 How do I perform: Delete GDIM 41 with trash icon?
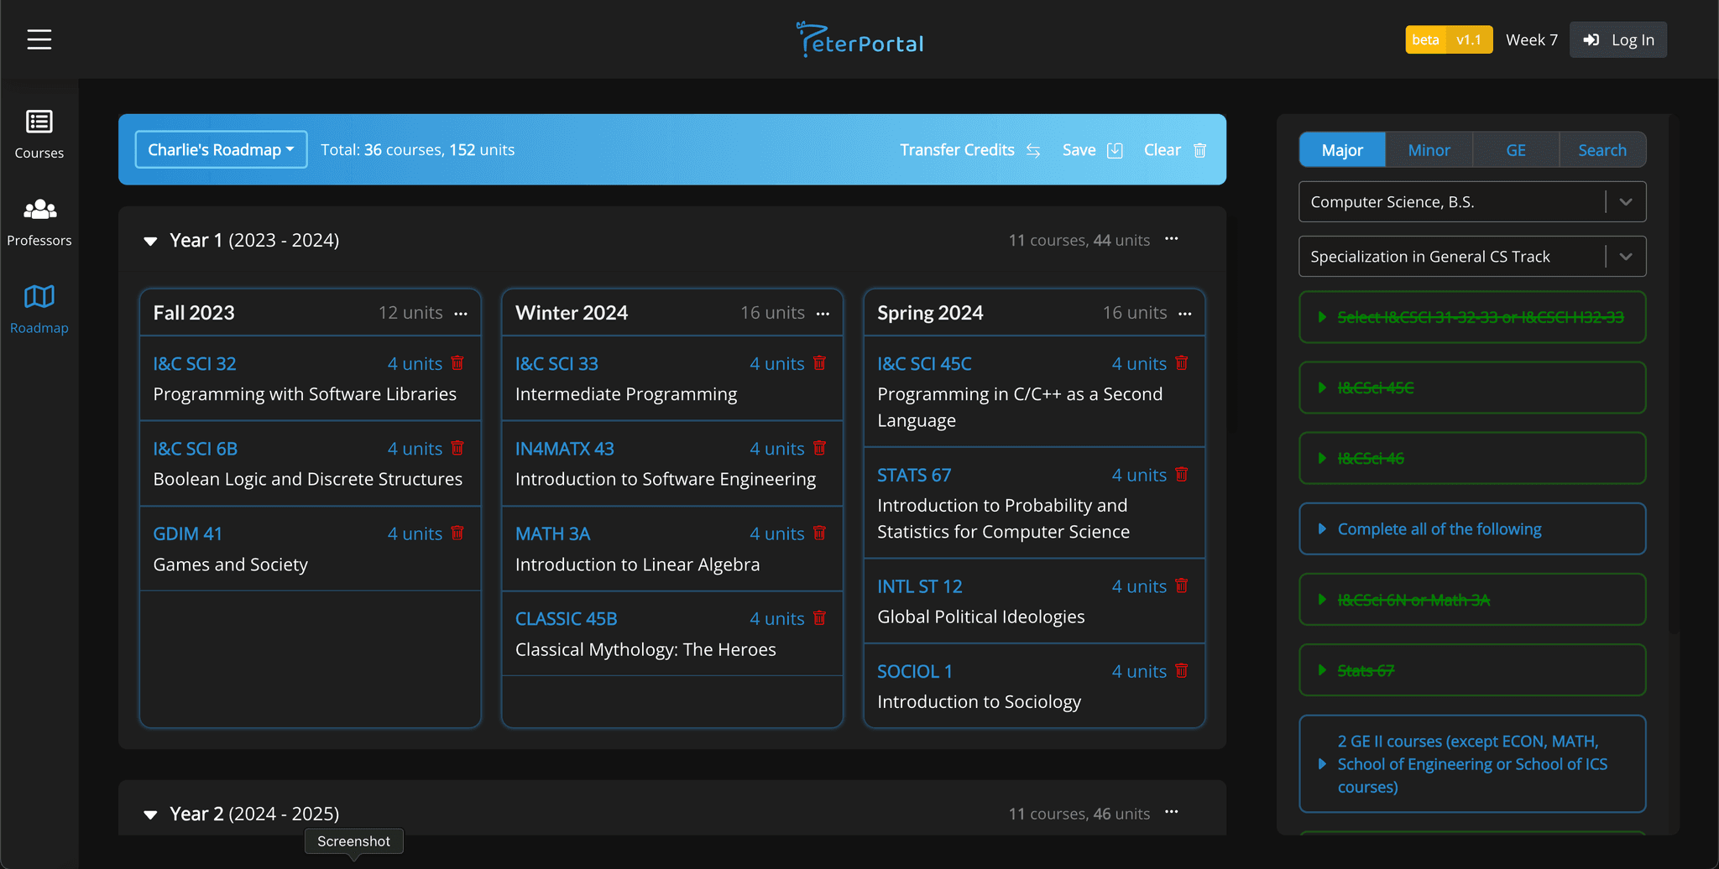457,533
